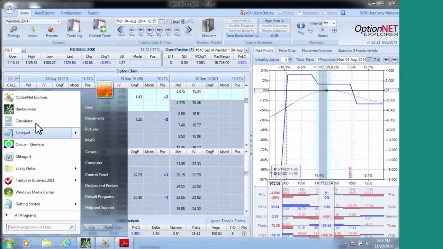Open the trading date calendar picker
Viewport: 443px width, 249px height.
click(x=161, y=21)
